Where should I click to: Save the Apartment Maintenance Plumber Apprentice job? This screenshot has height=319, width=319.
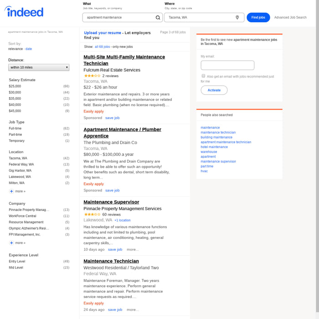pyautogui.click(x=112, y=190)
